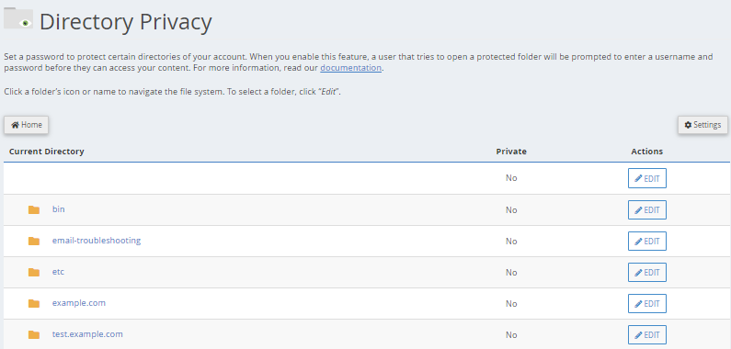Viewport: 731px width, 349px height.
Task: Click the bin folder icon
Action: 34,209
